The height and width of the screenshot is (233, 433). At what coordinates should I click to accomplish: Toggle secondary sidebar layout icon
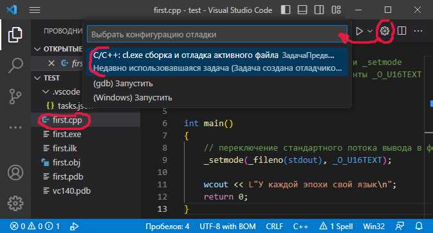(x=319, y=10)
